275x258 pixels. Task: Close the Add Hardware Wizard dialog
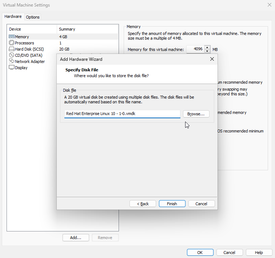212,59
